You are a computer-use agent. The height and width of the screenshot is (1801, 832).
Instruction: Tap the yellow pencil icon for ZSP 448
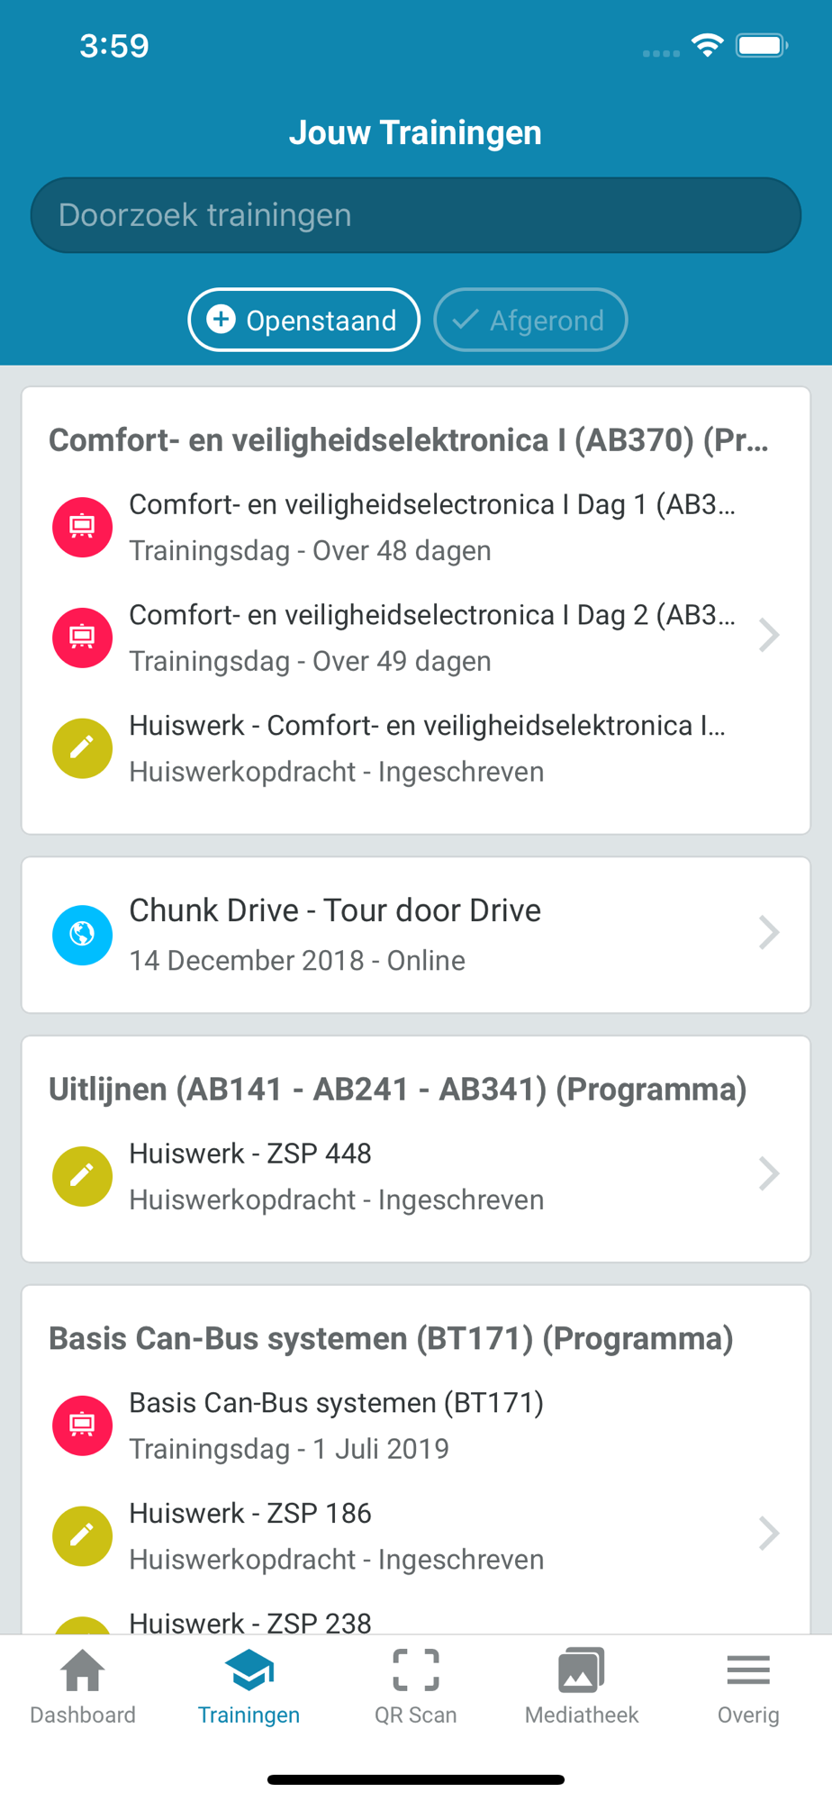(82, 1176)
